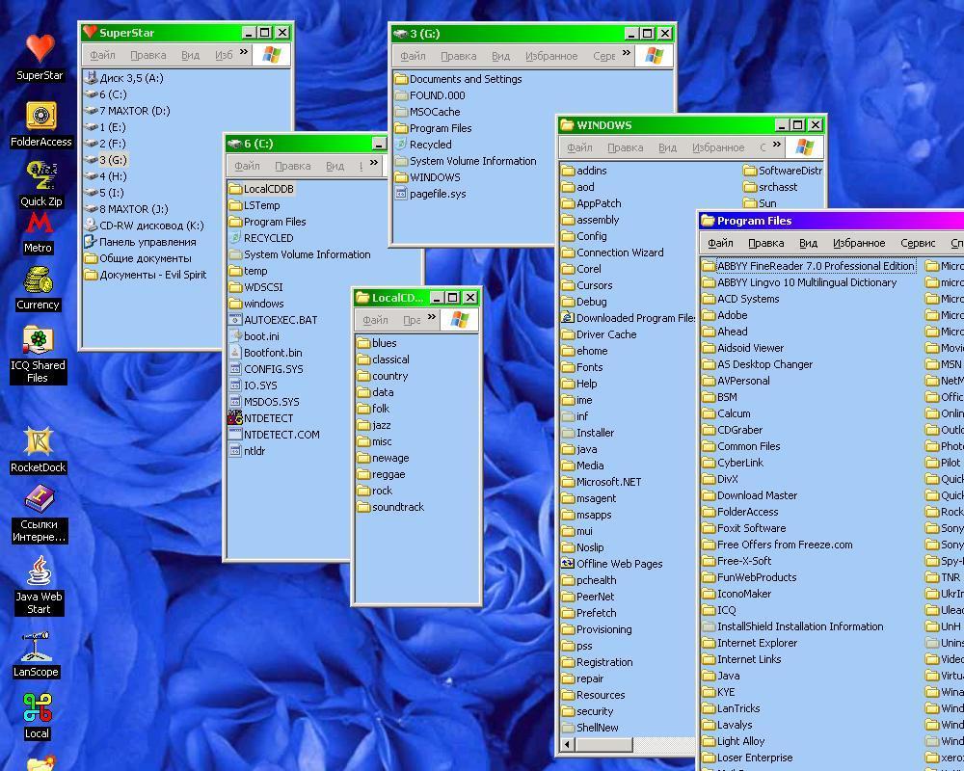Launch Quick Zip from the desktop
The image size is (964, 771).
[x=40, y=177]
